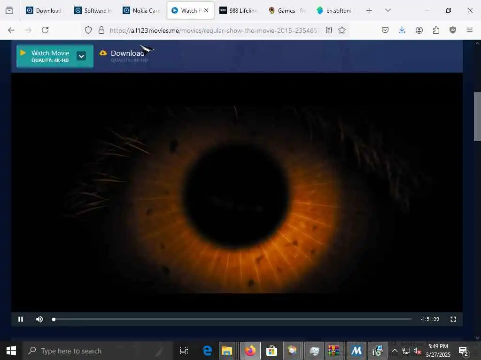Open the WinRAR taskbar icon
Screen dimensions: 481x360
(x=334, y=351)
